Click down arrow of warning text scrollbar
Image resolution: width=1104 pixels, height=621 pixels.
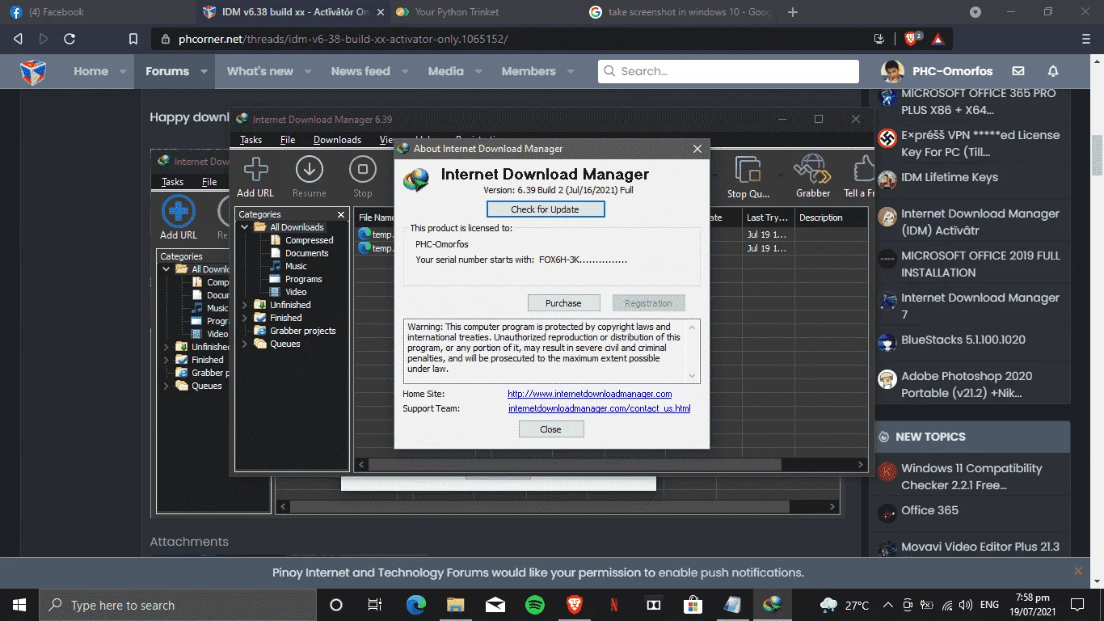(692, 376)
